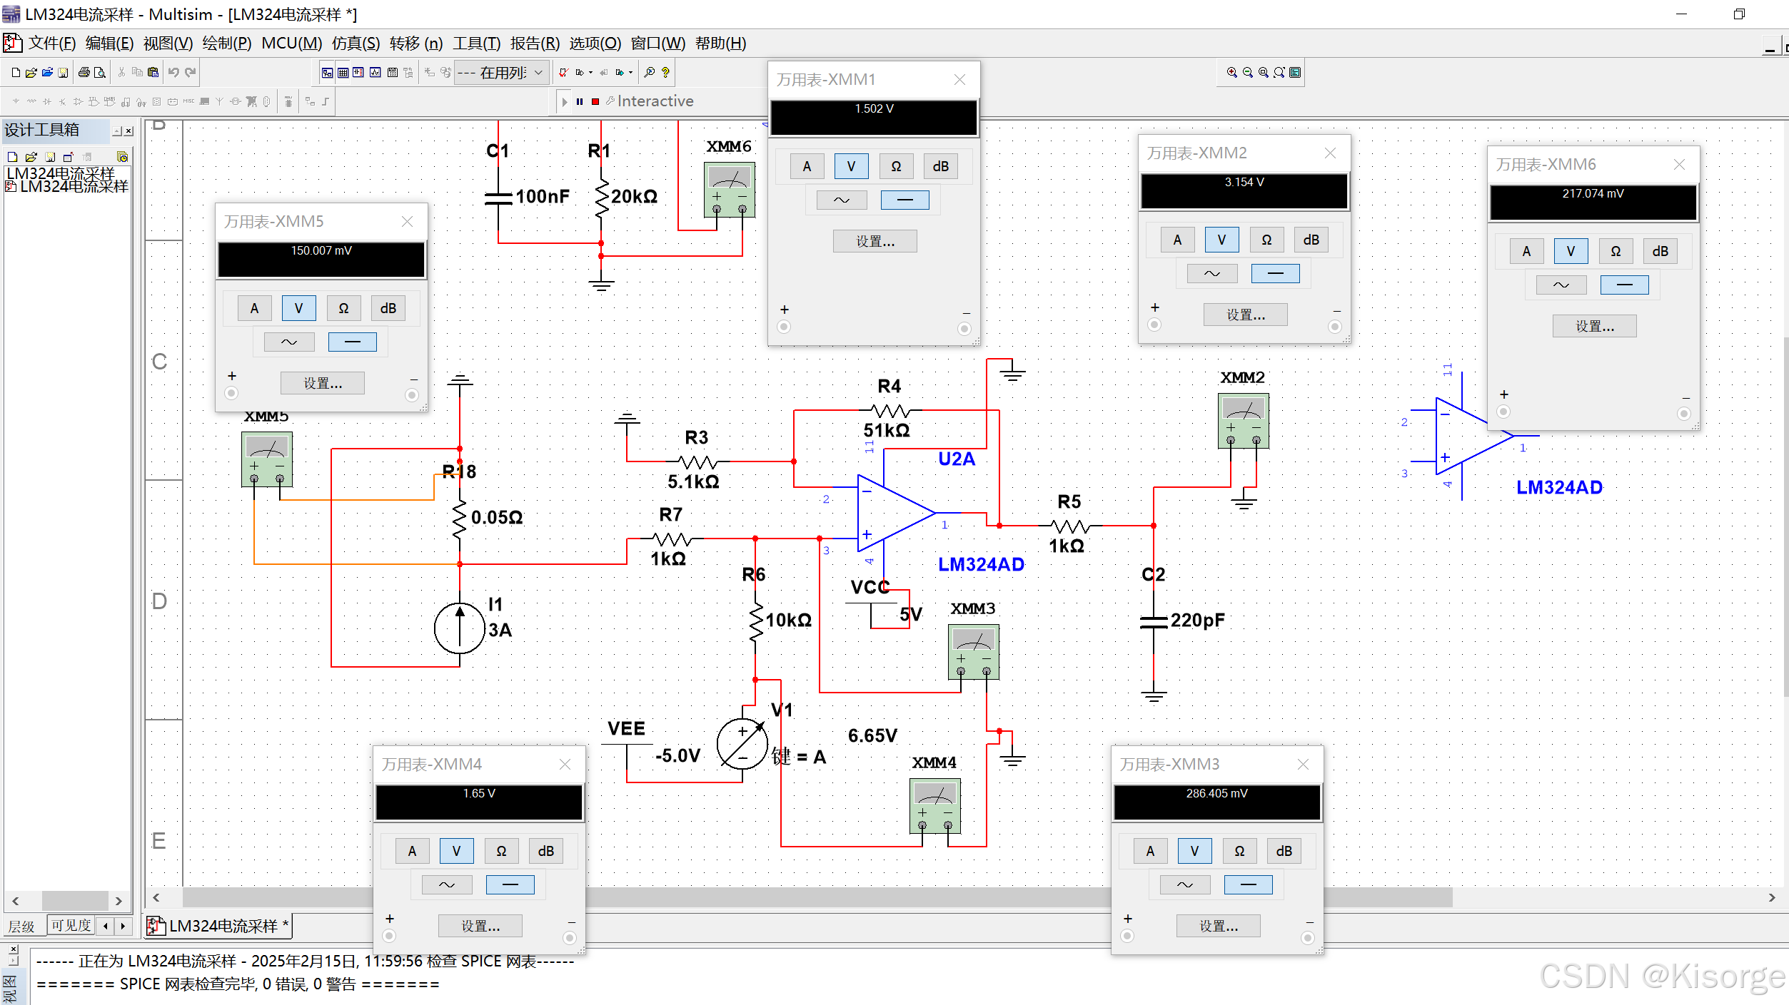Open the in-use list dropdown

tap(538, 72)
